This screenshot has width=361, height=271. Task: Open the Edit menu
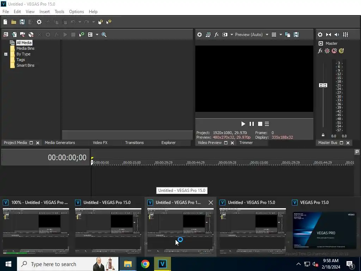[x=17, y=12]
